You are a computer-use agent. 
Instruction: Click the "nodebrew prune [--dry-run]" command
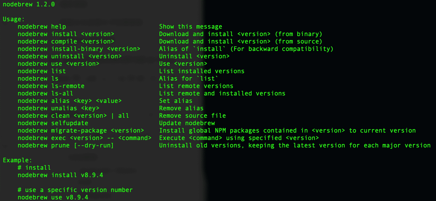(66, 146)
